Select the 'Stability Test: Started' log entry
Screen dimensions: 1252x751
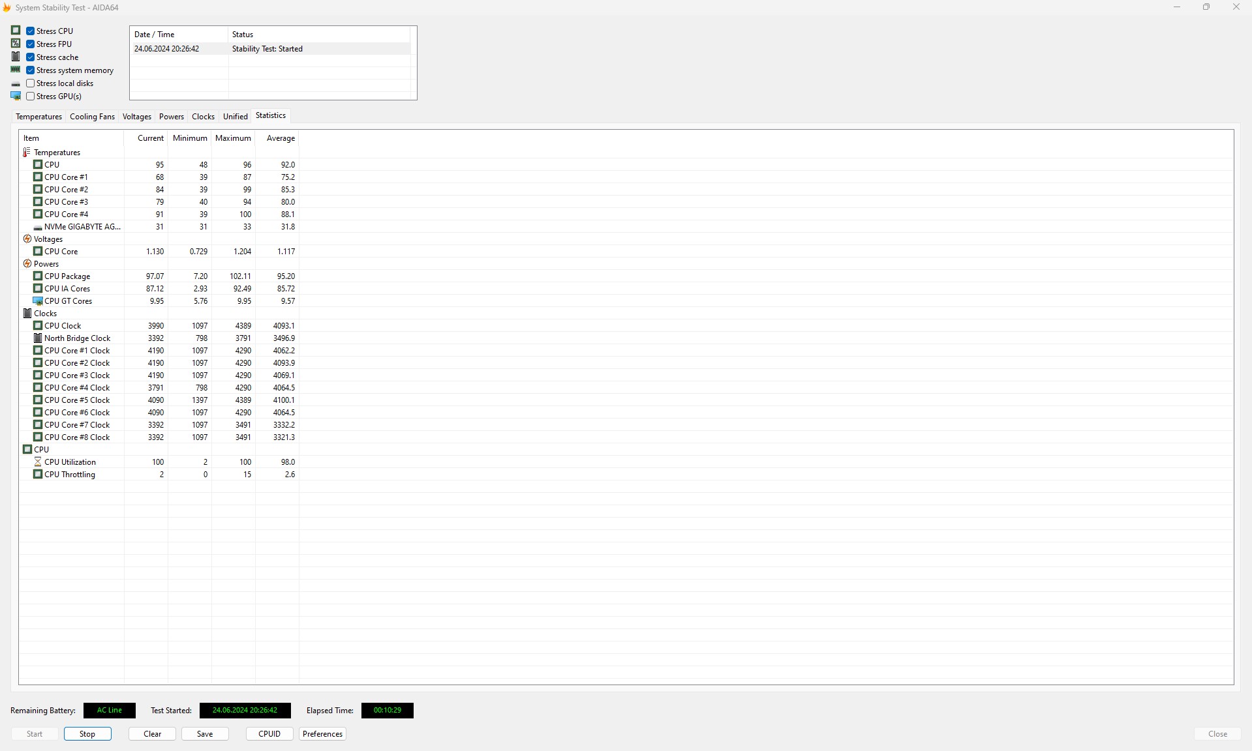[270, 49]
